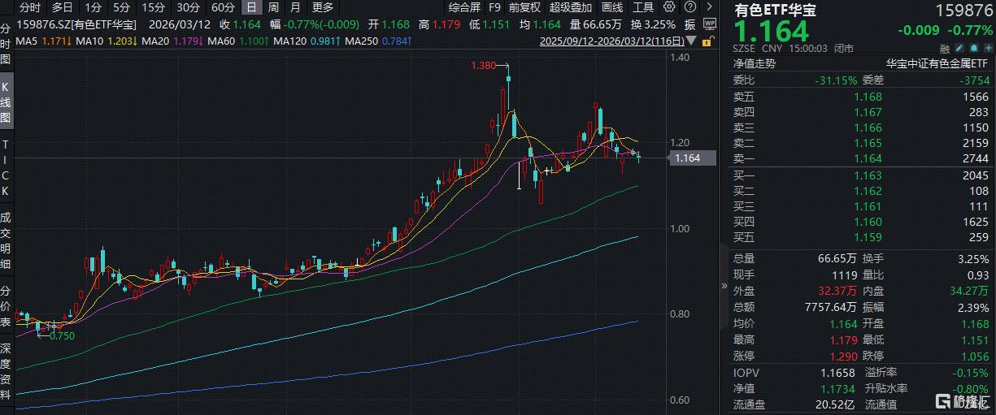This screenshot has width=996, height=415.
Task: Add stock to watchlist plus icon
Action: pos(987,48)
